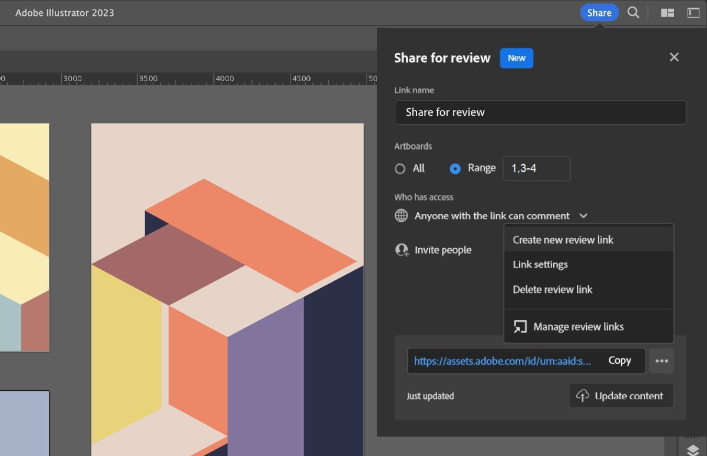The height and width of the screenshot is (456, 707).
Task: Copy the review link
Action: [x=620, y=360]
